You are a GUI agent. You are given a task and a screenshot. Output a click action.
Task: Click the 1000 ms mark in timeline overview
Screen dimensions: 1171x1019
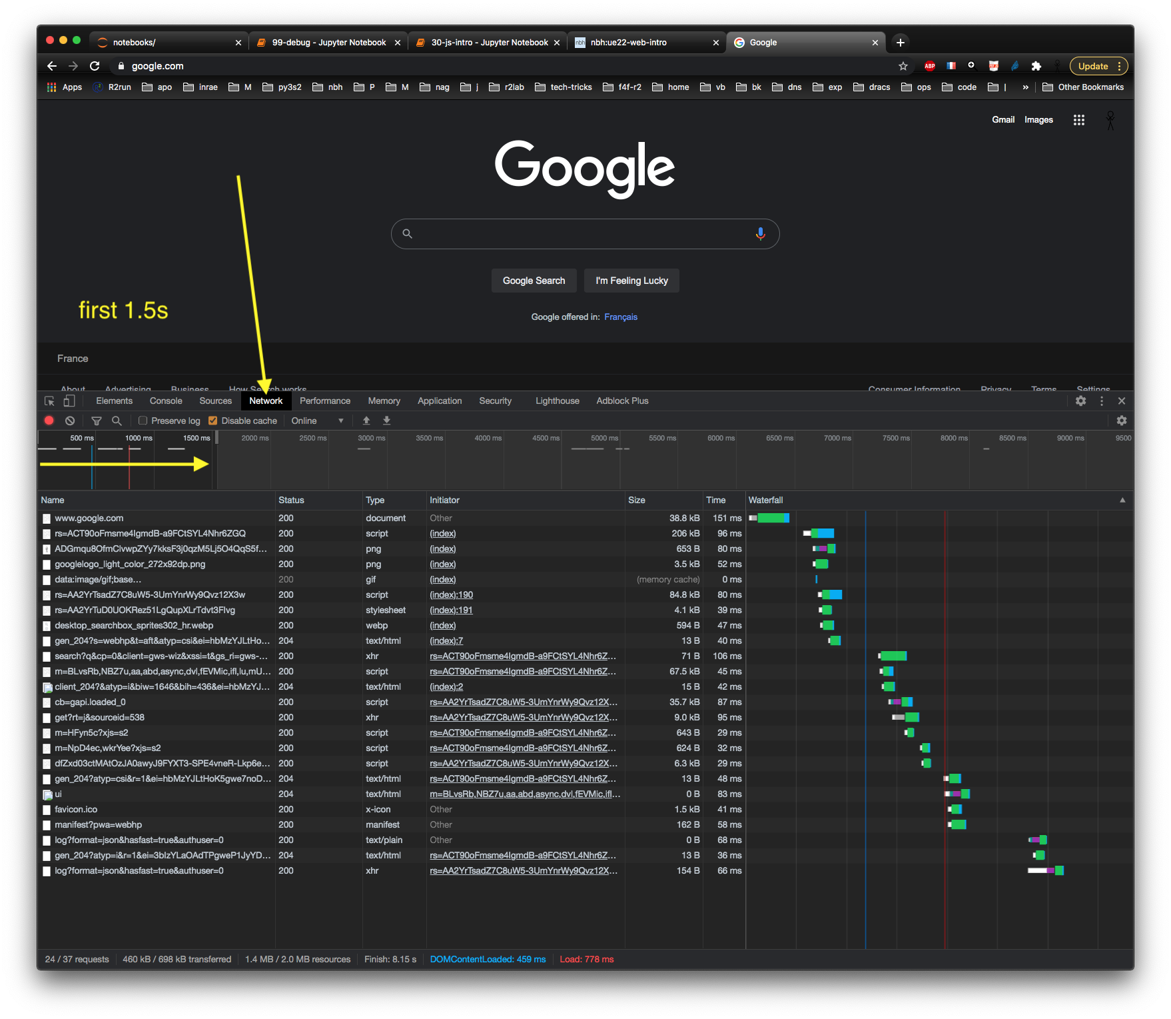click(139, 438)
